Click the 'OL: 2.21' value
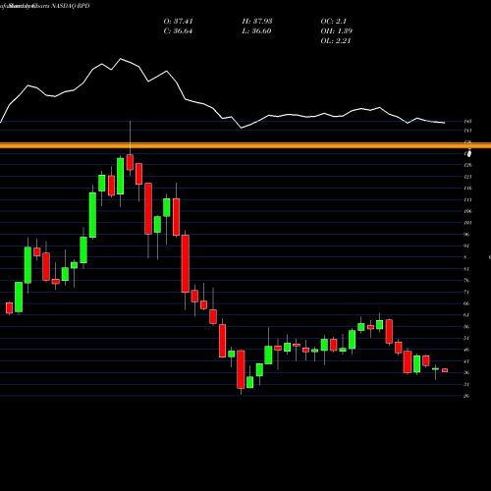The height and width of the screenshot is (491, 491). click(x=336, y=41)
